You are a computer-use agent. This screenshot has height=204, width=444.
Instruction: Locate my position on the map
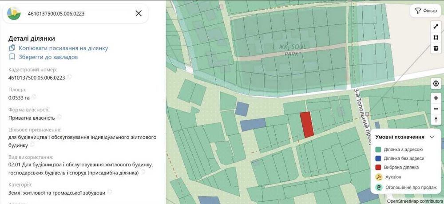click(436, 83)
